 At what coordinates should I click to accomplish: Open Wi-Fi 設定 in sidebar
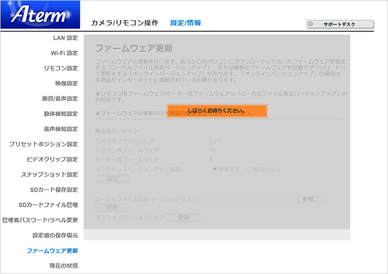click(64, 53)
